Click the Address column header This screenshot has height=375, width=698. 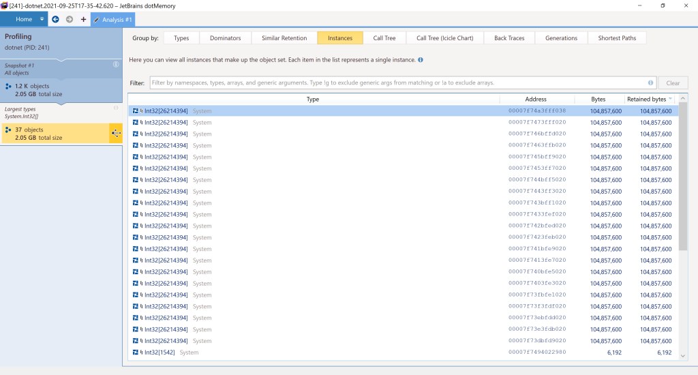tap(536, 100)
